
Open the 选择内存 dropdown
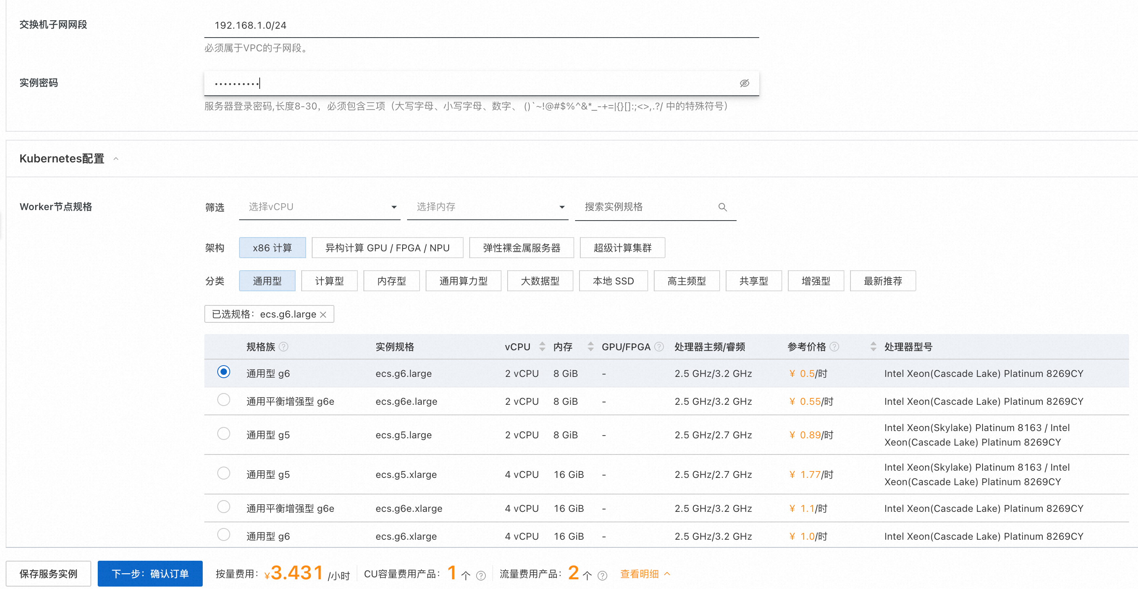click(487, 207)
